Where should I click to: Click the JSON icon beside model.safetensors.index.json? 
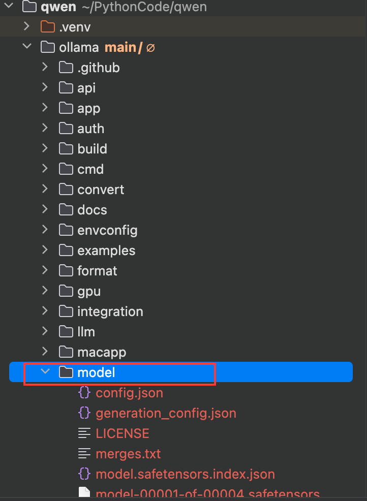pyautogui.click(x=84, y=474)
